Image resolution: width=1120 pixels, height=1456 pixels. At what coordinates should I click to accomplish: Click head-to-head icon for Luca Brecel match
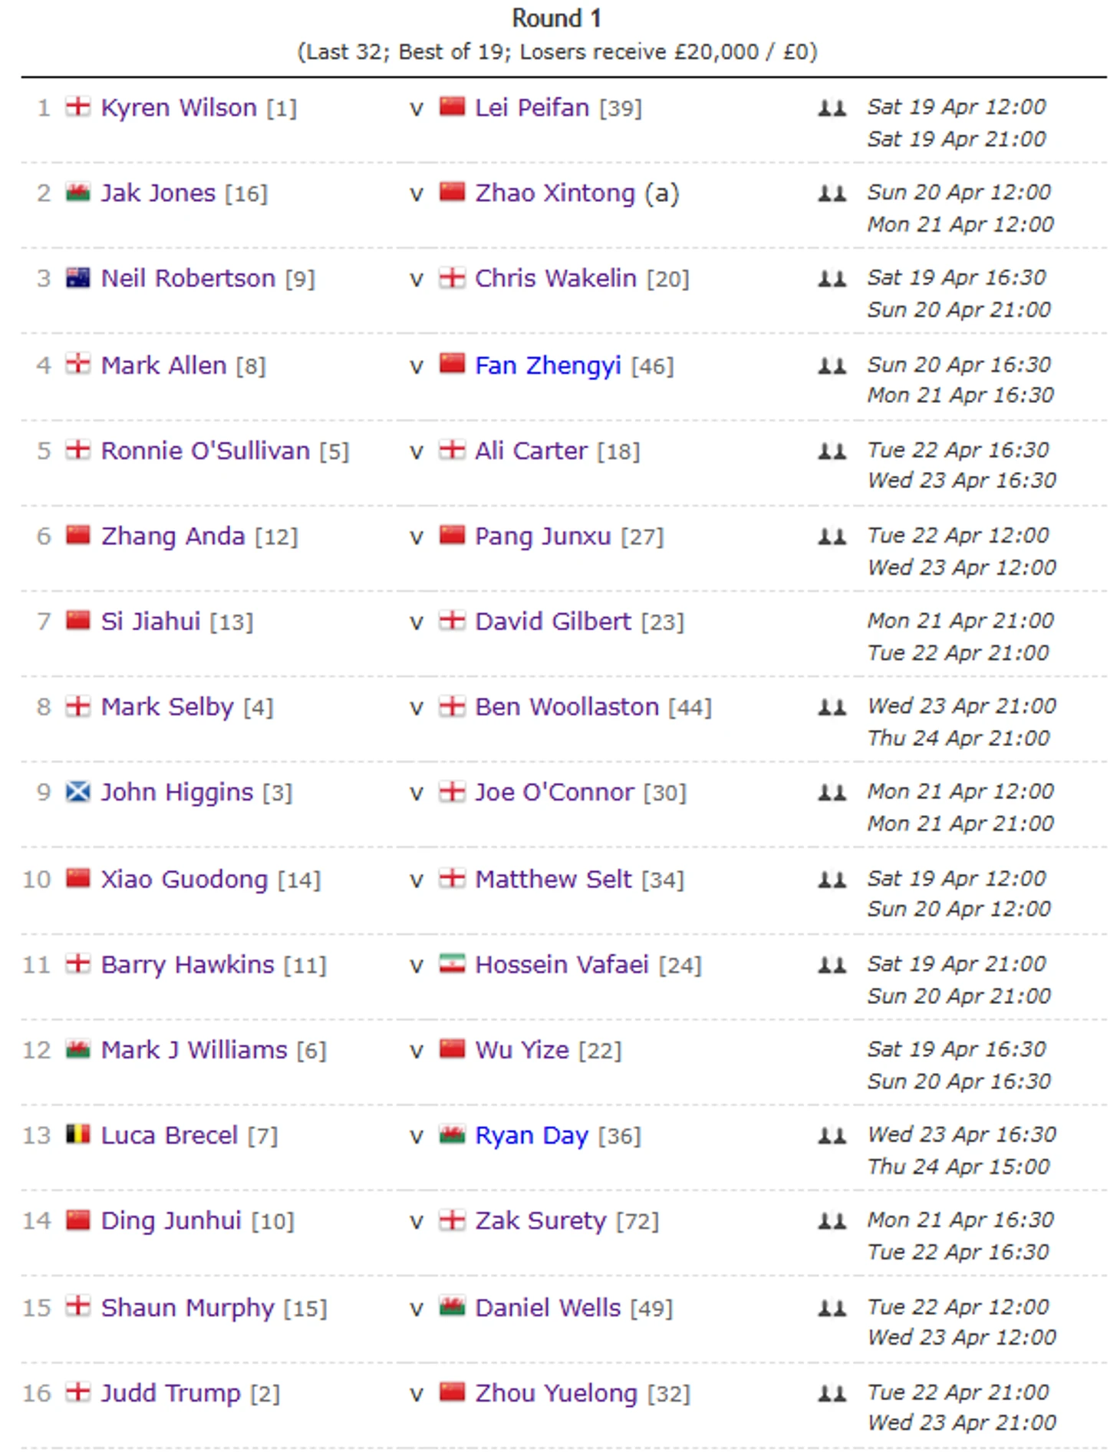(832, 1135)
